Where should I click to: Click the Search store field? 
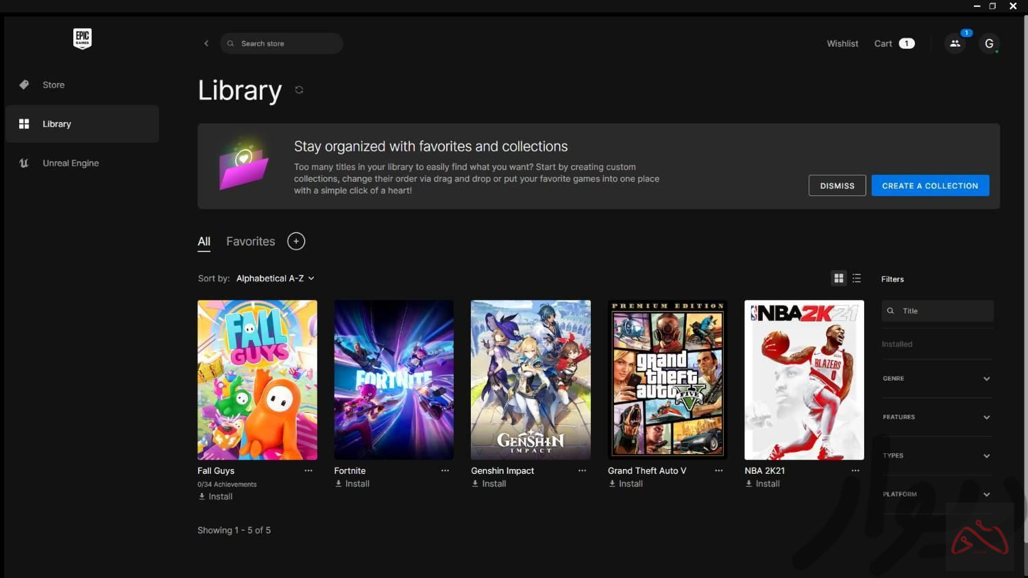pos(288,43)
